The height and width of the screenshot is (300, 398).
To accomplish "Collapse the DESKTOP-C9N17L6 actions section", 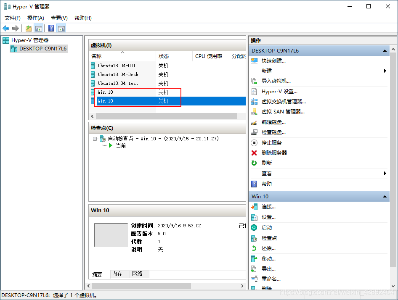I will [x=385, y=51].
